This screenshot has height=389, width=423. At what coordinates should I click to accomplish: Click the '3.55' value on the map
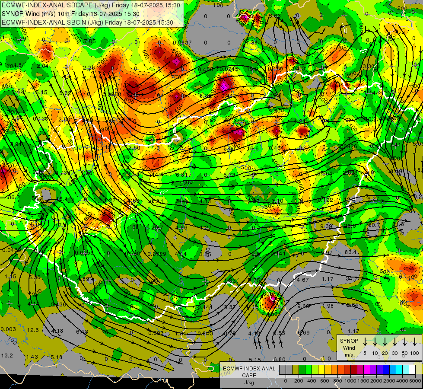205,255
